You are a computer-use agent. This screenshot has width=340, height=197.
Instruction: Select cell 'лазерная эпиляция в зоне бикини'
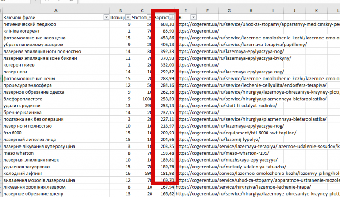click(56, 58)
